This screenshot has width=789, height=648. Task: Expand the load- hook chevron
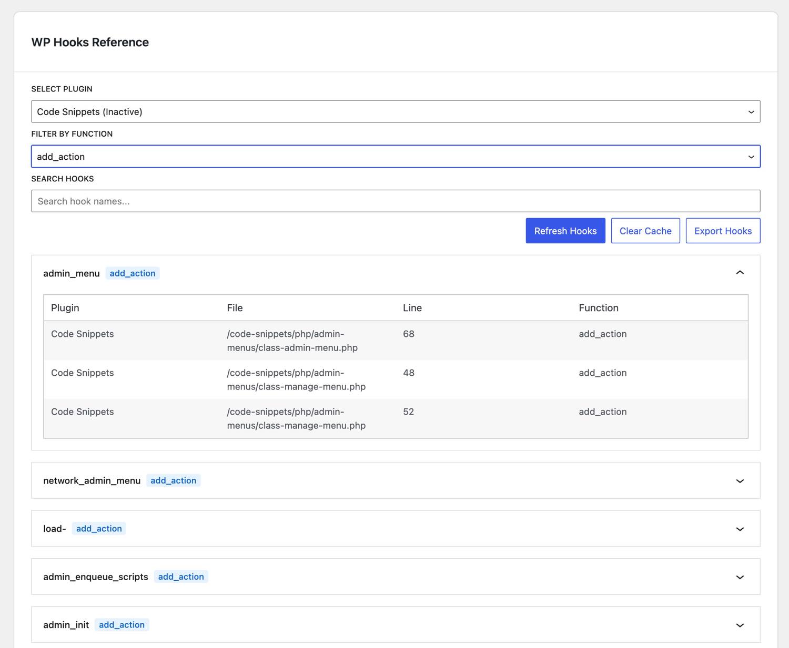coord(740,529)
